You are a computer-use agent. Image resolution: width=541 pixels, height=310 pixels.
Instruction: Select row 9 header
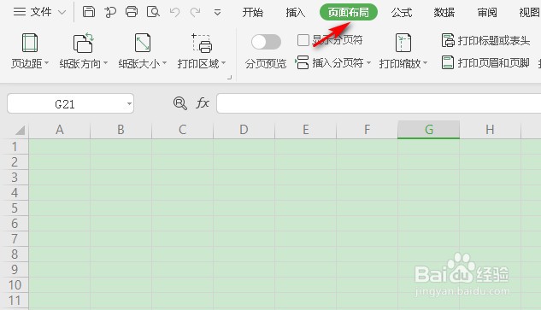15,269
